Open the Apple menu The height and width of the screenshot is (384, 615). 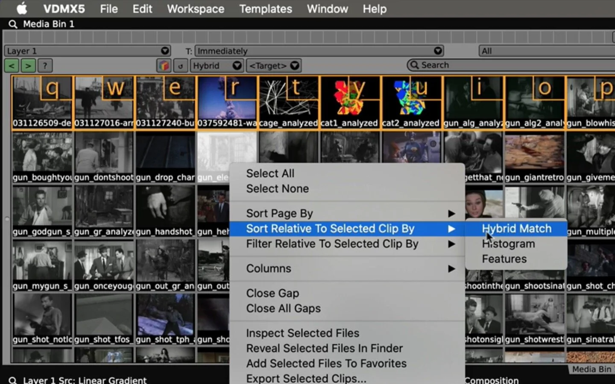(21, 9)
